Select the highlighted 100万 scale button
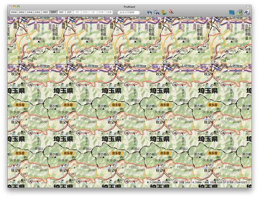 53,12
